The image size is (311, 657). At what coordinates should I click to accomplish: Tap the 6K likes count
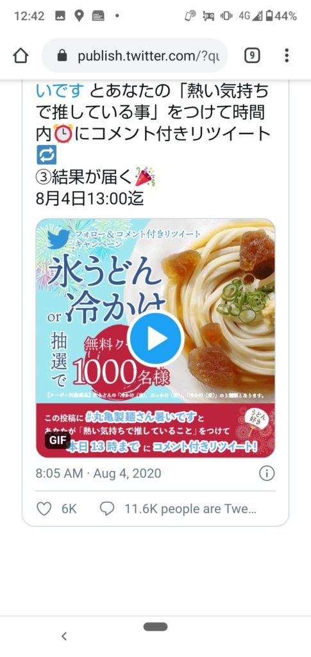coord(69,509)
